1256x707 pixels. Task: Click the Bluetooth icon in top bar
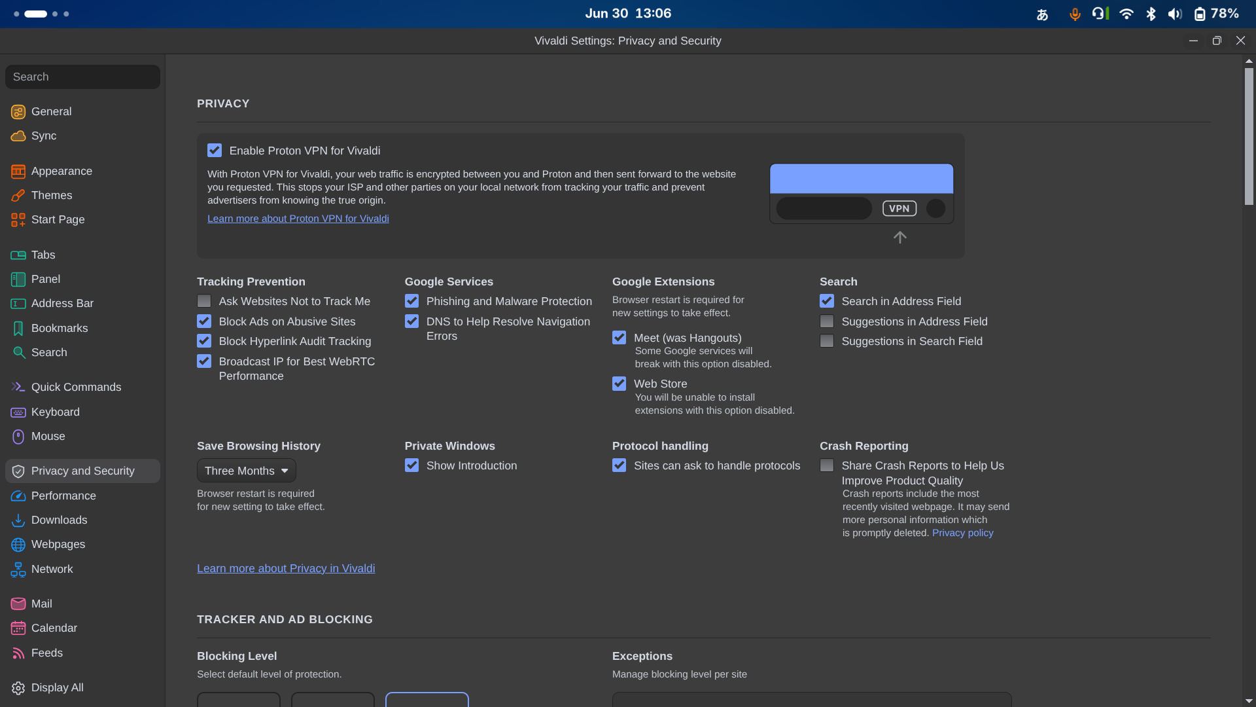[1151, 14]
